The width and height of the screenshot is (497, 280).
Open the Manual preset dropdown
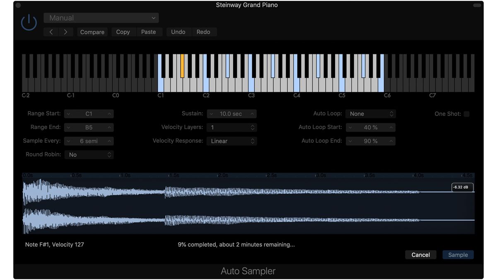point(101,18)
